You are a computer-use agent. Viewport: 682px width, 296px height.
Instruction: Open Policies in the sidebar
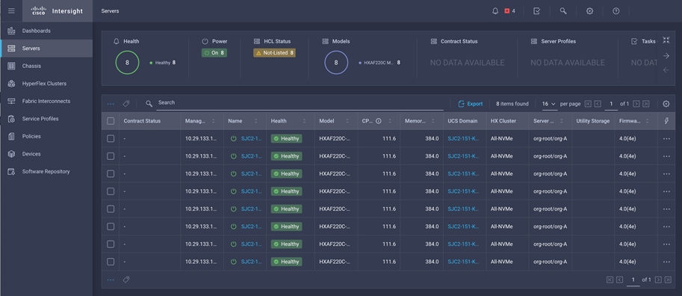46,136
